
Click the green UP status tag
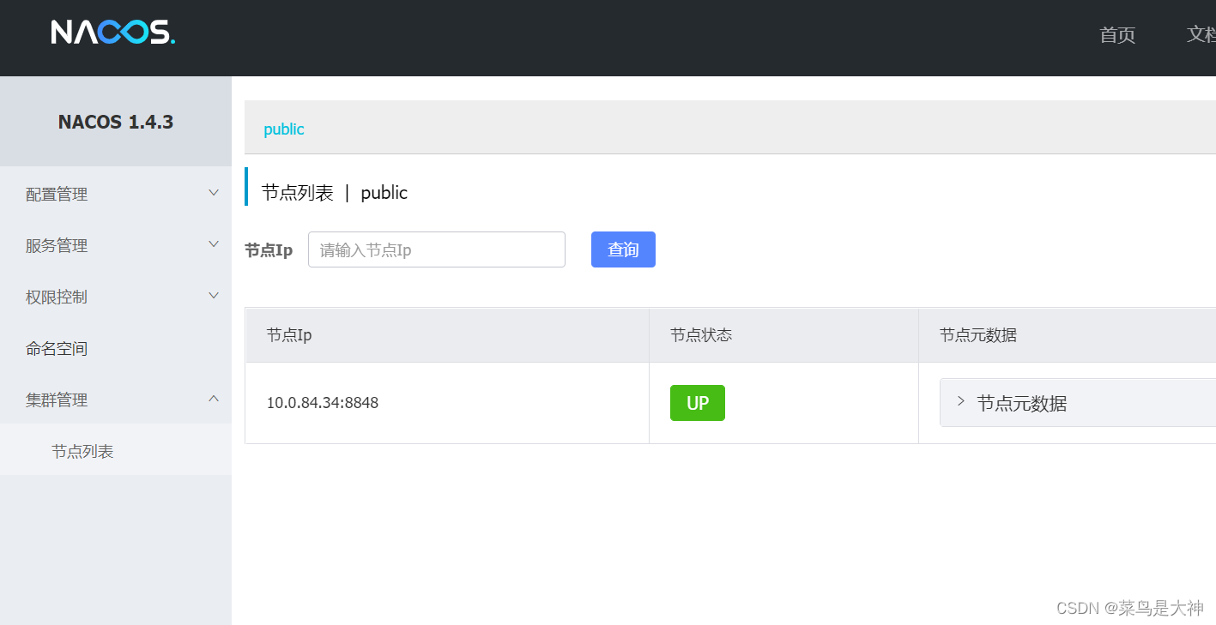tap(698, 403)
